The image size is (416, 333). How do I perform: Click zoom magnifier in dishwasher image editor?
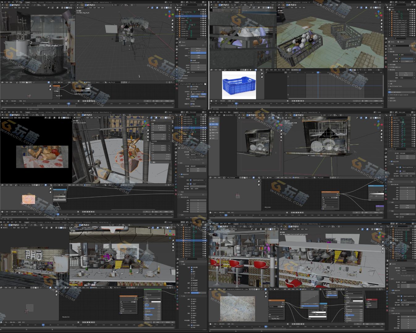259,181
